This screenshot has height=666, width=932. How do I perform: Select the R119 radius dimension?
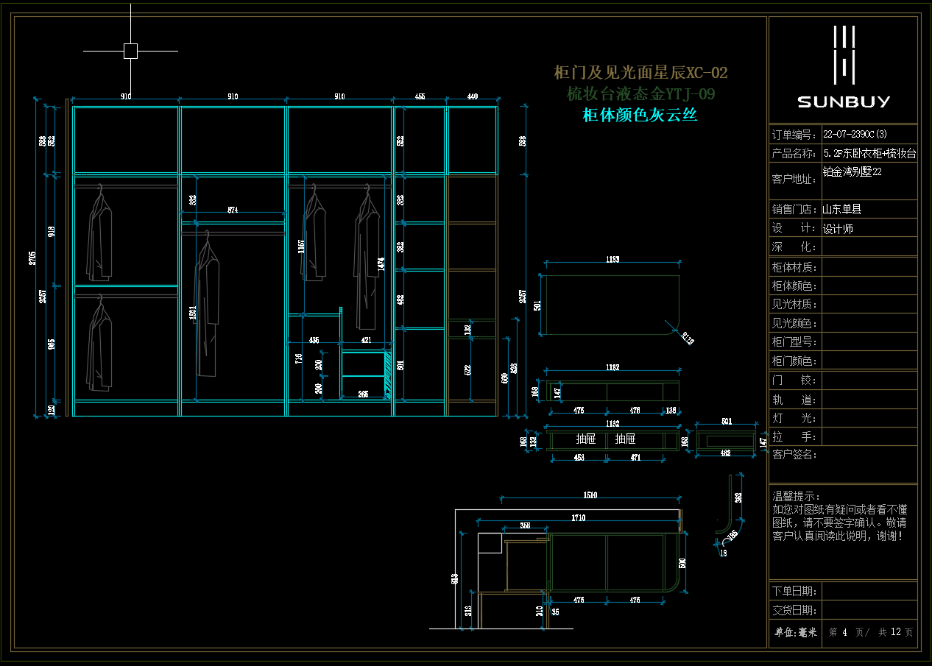(x=687, y=339)
